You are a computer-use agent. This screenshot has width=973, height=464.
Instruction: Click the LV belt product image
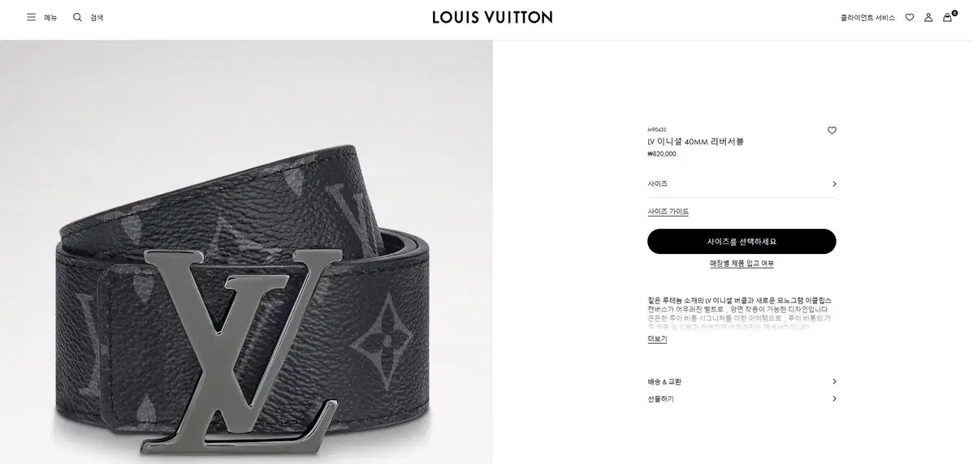pyautogui.click(x=246, y=252)
